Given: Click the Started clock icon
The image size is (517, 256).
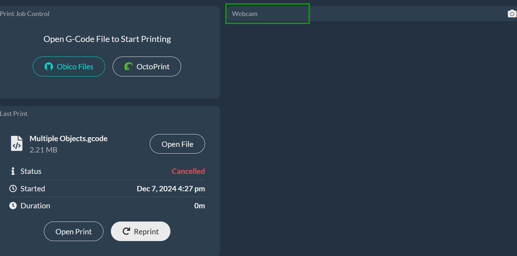Looking at the screenshot, I should [13, 189].
